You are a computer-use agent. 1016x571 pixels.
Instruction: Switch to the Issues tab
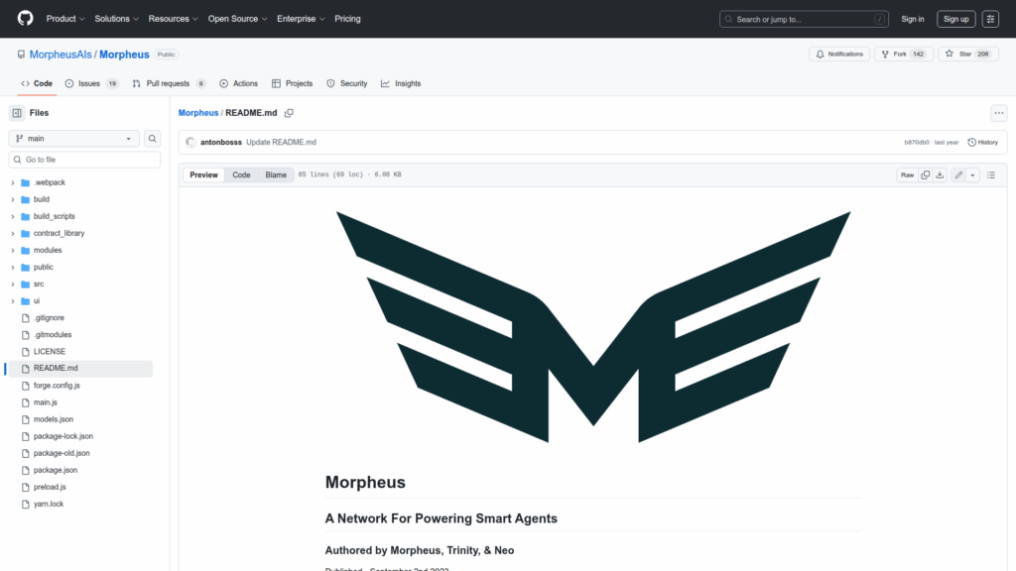click(x=91, y=83)
